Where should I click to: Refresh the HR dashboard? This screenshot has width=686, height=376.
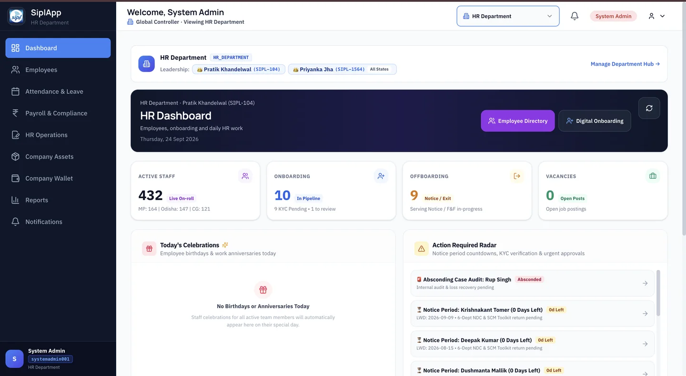(x=649, y=108)
